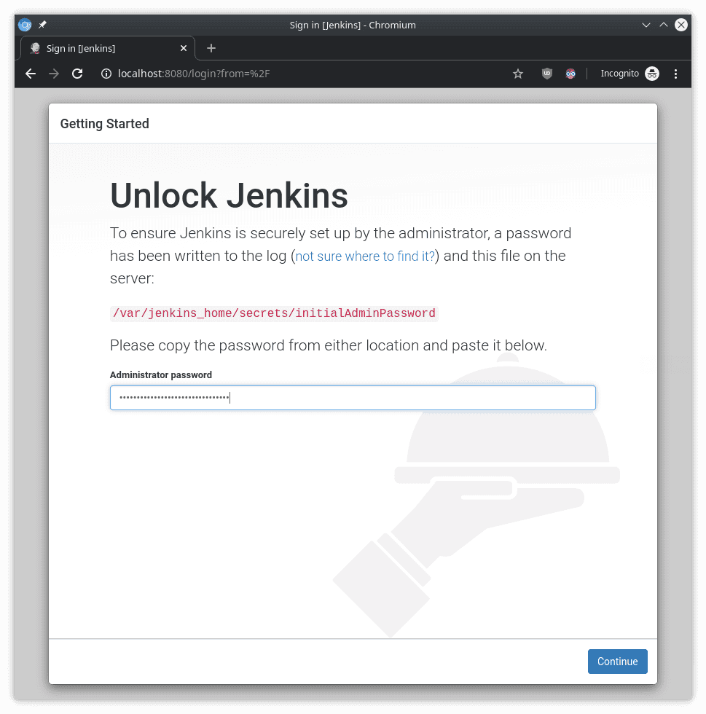
Task: Open the goggles-face extension icon
Action: [570, 74]
